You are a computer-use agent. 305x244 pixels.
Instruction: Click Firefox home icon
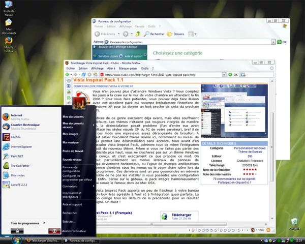[96, 75]
